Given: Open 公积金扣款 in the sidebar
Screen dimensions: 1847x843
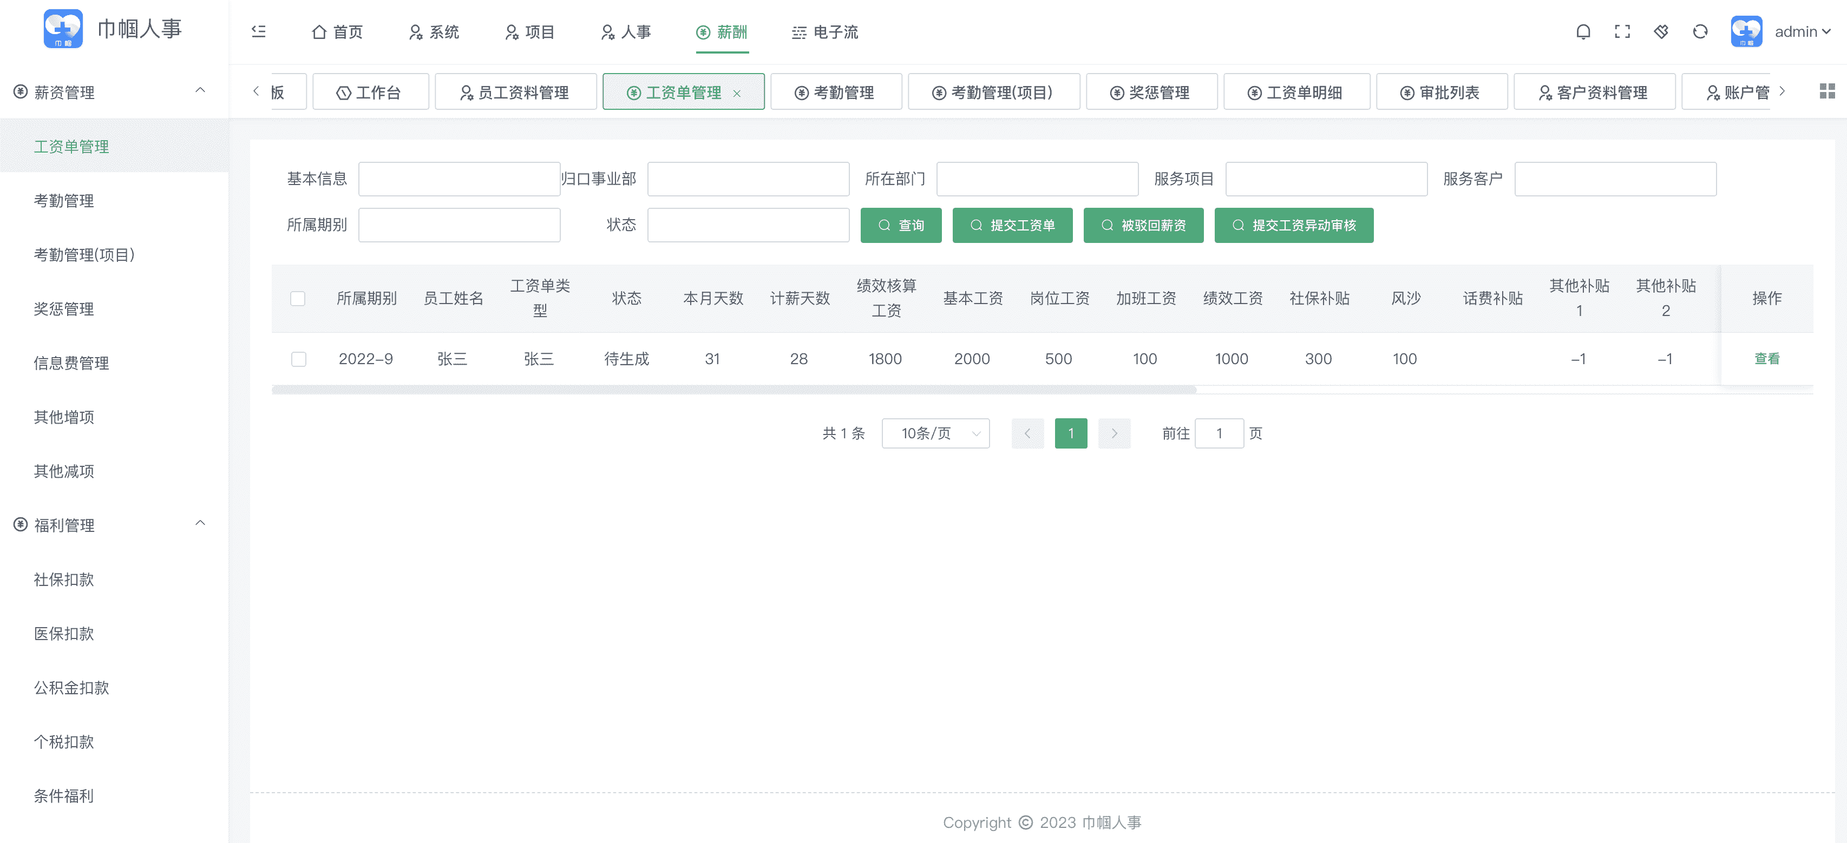Looking at the screenshot, I should pos(115,688).
